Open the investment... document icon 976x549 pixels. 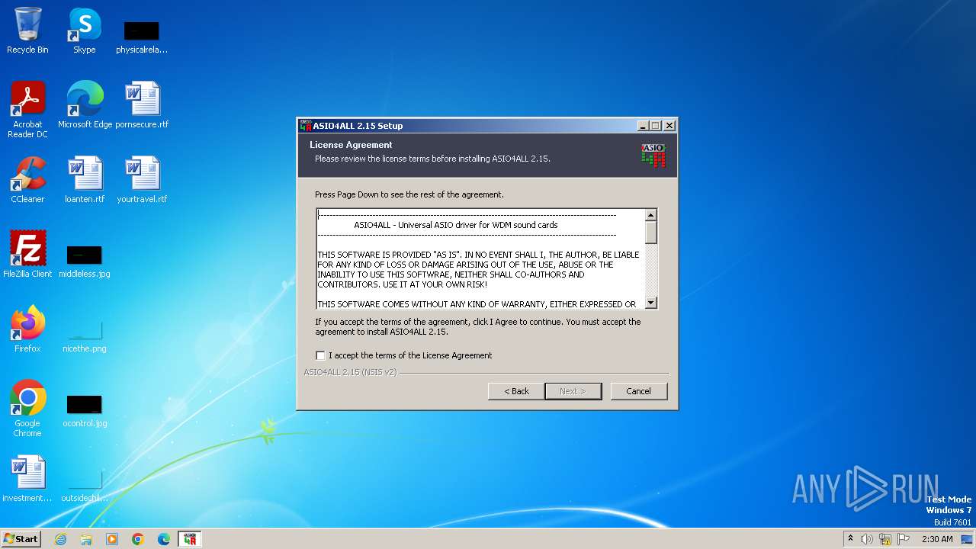click(27, 479)
